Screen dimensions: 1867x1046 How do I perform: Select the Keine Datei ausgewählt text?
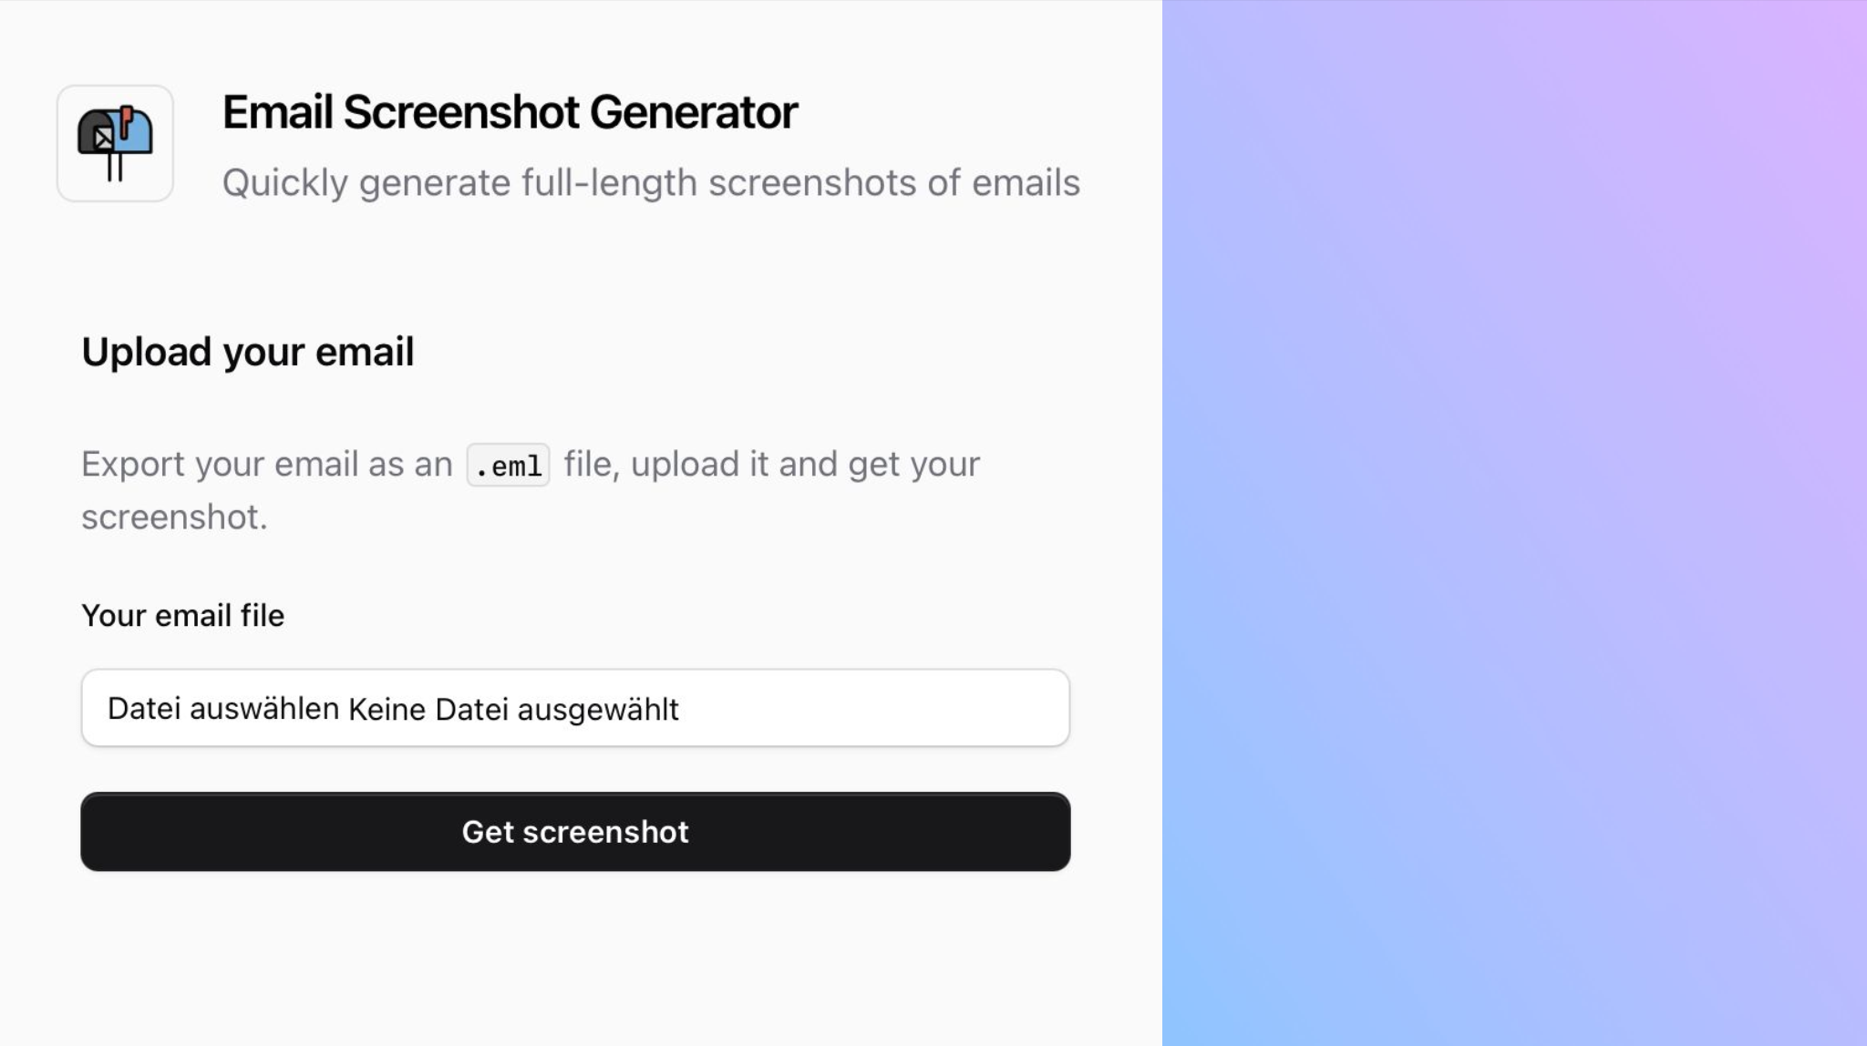[513, 708]
